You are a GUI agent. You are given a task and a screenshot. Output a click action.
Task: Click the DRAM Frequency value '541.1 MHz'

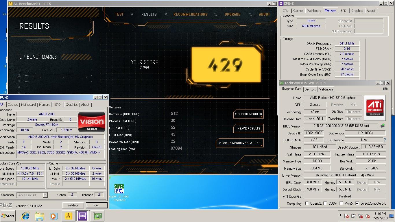pyautogui.click(x=347, y=43)
